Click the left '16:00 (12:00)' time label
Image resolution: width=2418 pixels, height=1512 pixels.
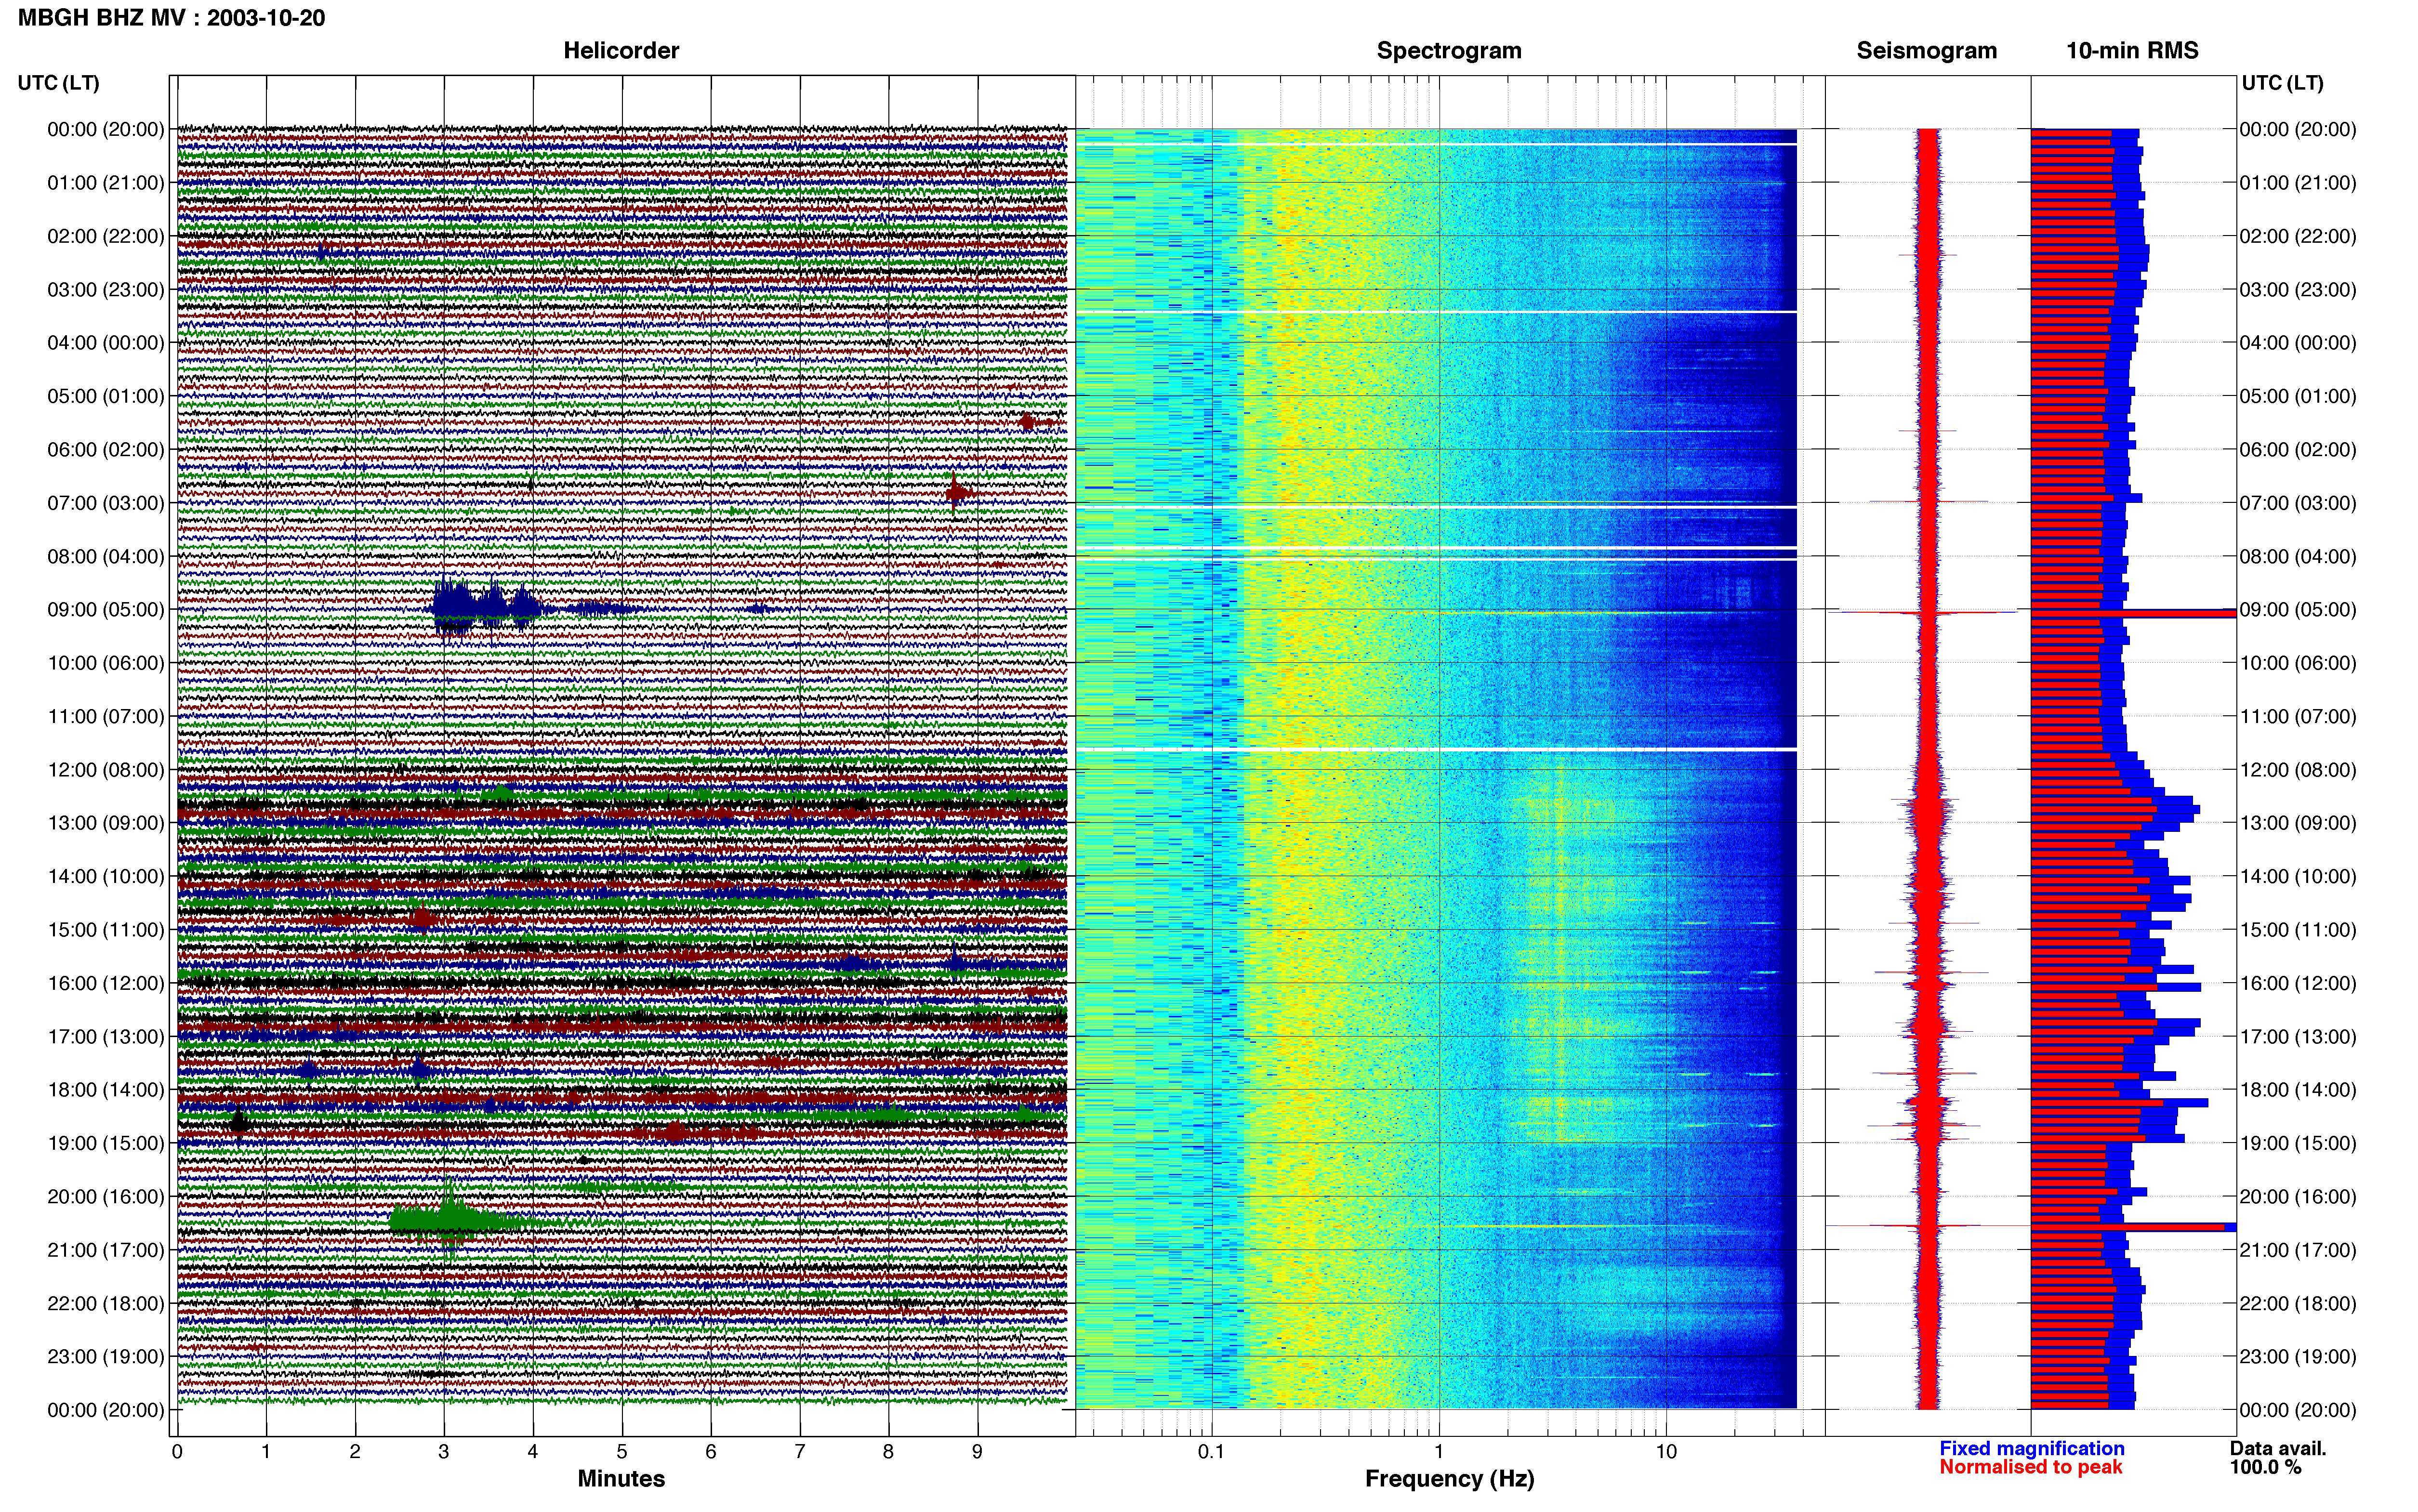105,983
